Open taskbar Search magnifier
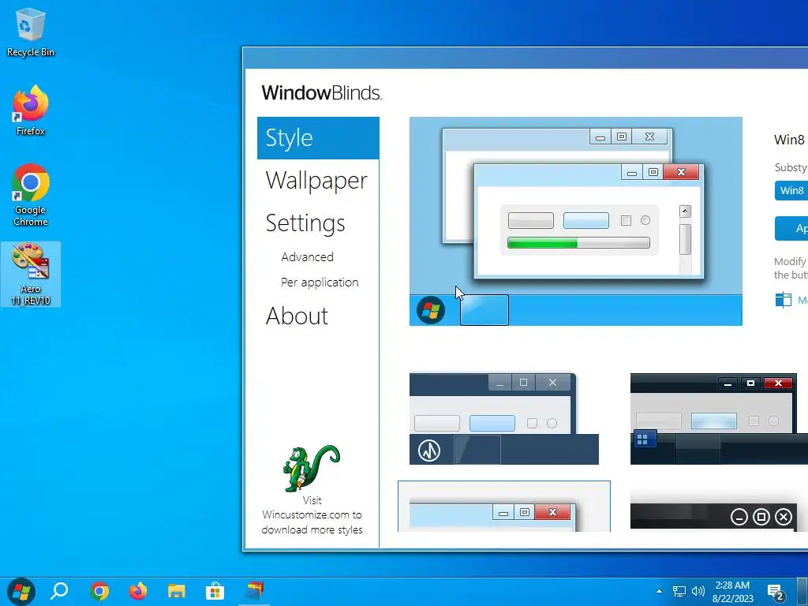This screenshot has height=606, width=808. click(59, 590)
